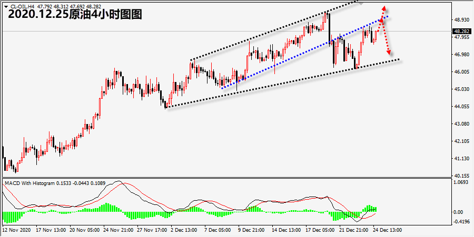Click the 17 Dec 05:00 time label
The width and height of the screenshot is (474, 237).
(x=319, y=230)
